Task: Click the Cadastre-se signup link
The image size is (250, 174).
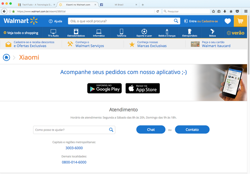Action: pyautogui.click(x=210, y=21)
